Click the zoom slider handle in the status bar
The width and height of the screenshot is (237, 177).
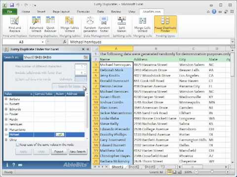click(212, 172)
